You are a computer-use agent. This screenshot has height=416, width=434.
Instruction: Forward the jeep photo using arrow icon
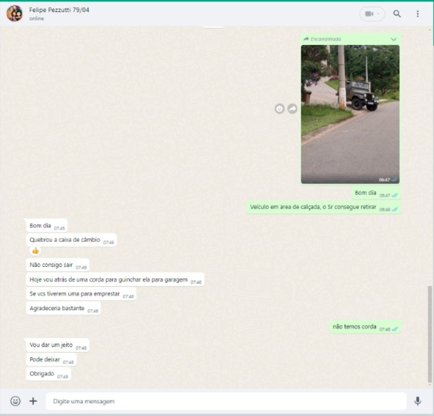tap(292, 109)
